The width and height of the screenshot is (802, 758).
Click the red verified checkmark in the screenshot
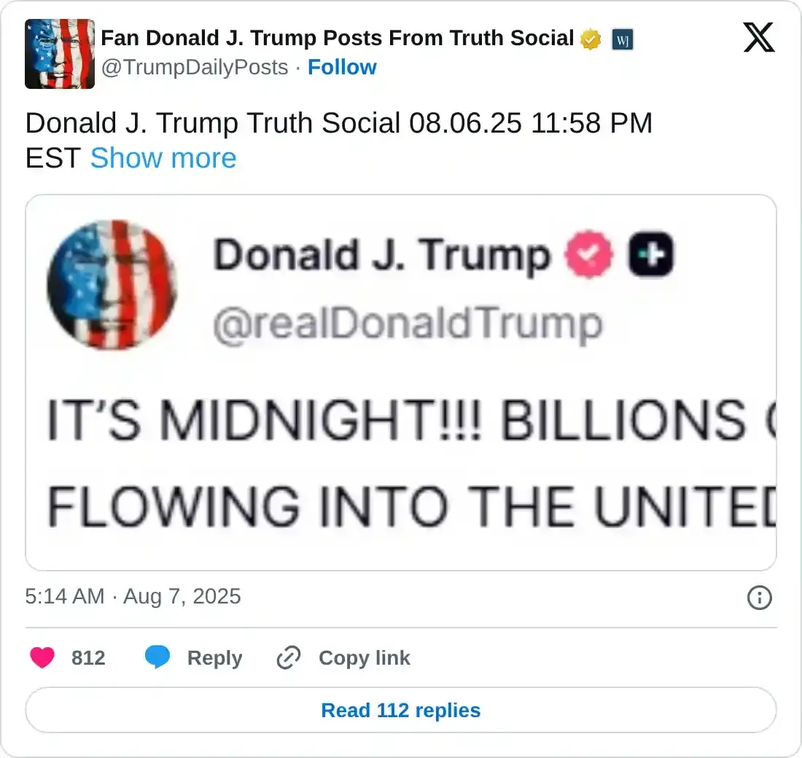point(590,255)
